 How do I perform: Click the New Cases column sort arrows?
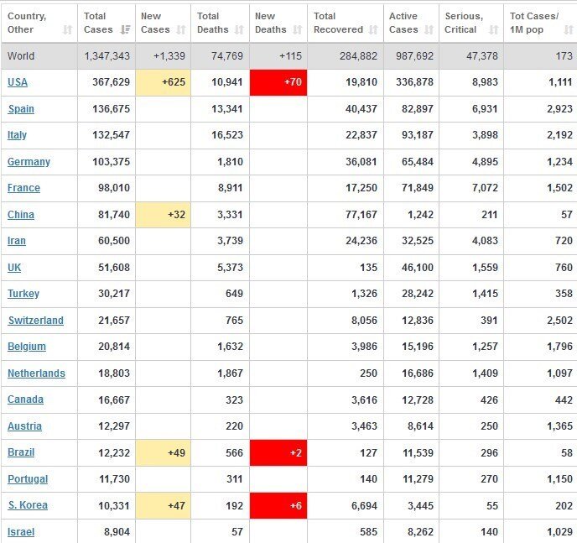pos(181,29)
